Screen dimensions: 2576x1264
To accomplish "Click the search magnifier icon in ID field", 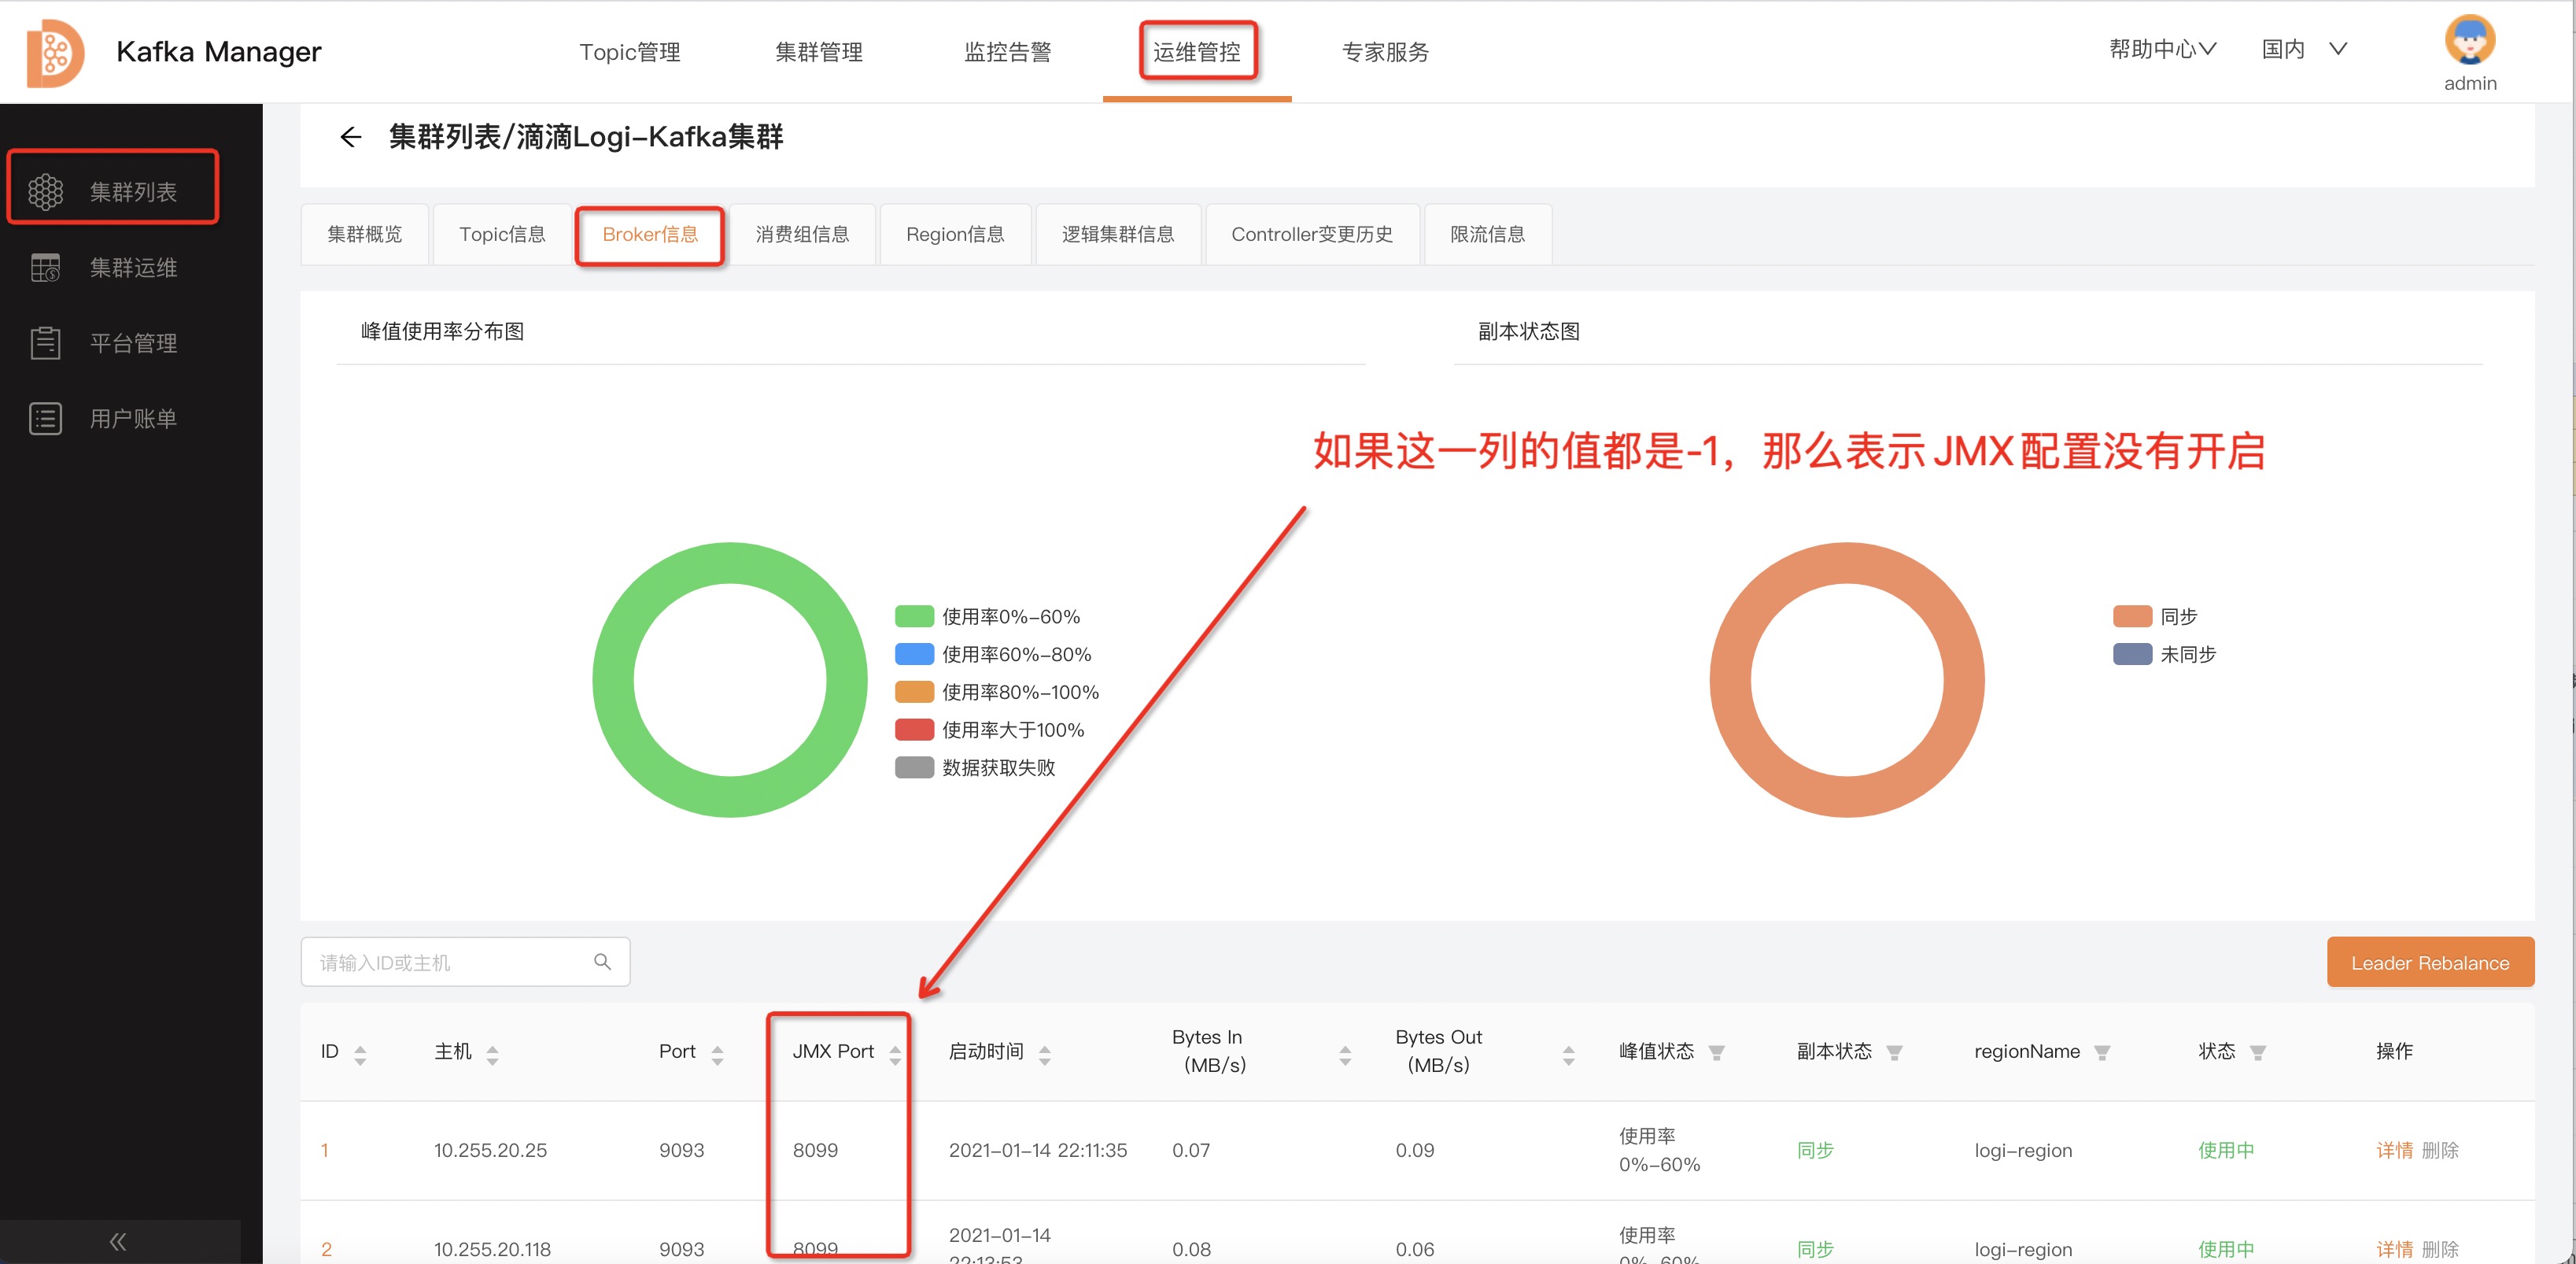I will tap(602, 962).
